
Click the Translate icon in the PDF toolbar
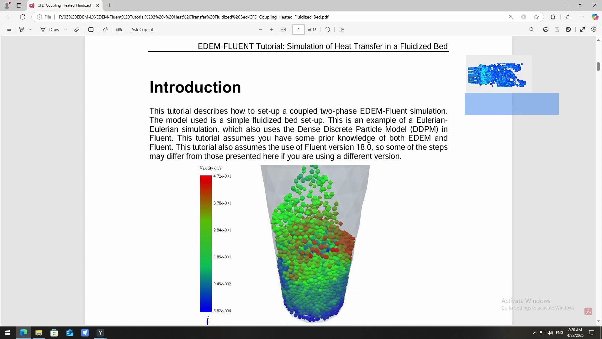119,30
